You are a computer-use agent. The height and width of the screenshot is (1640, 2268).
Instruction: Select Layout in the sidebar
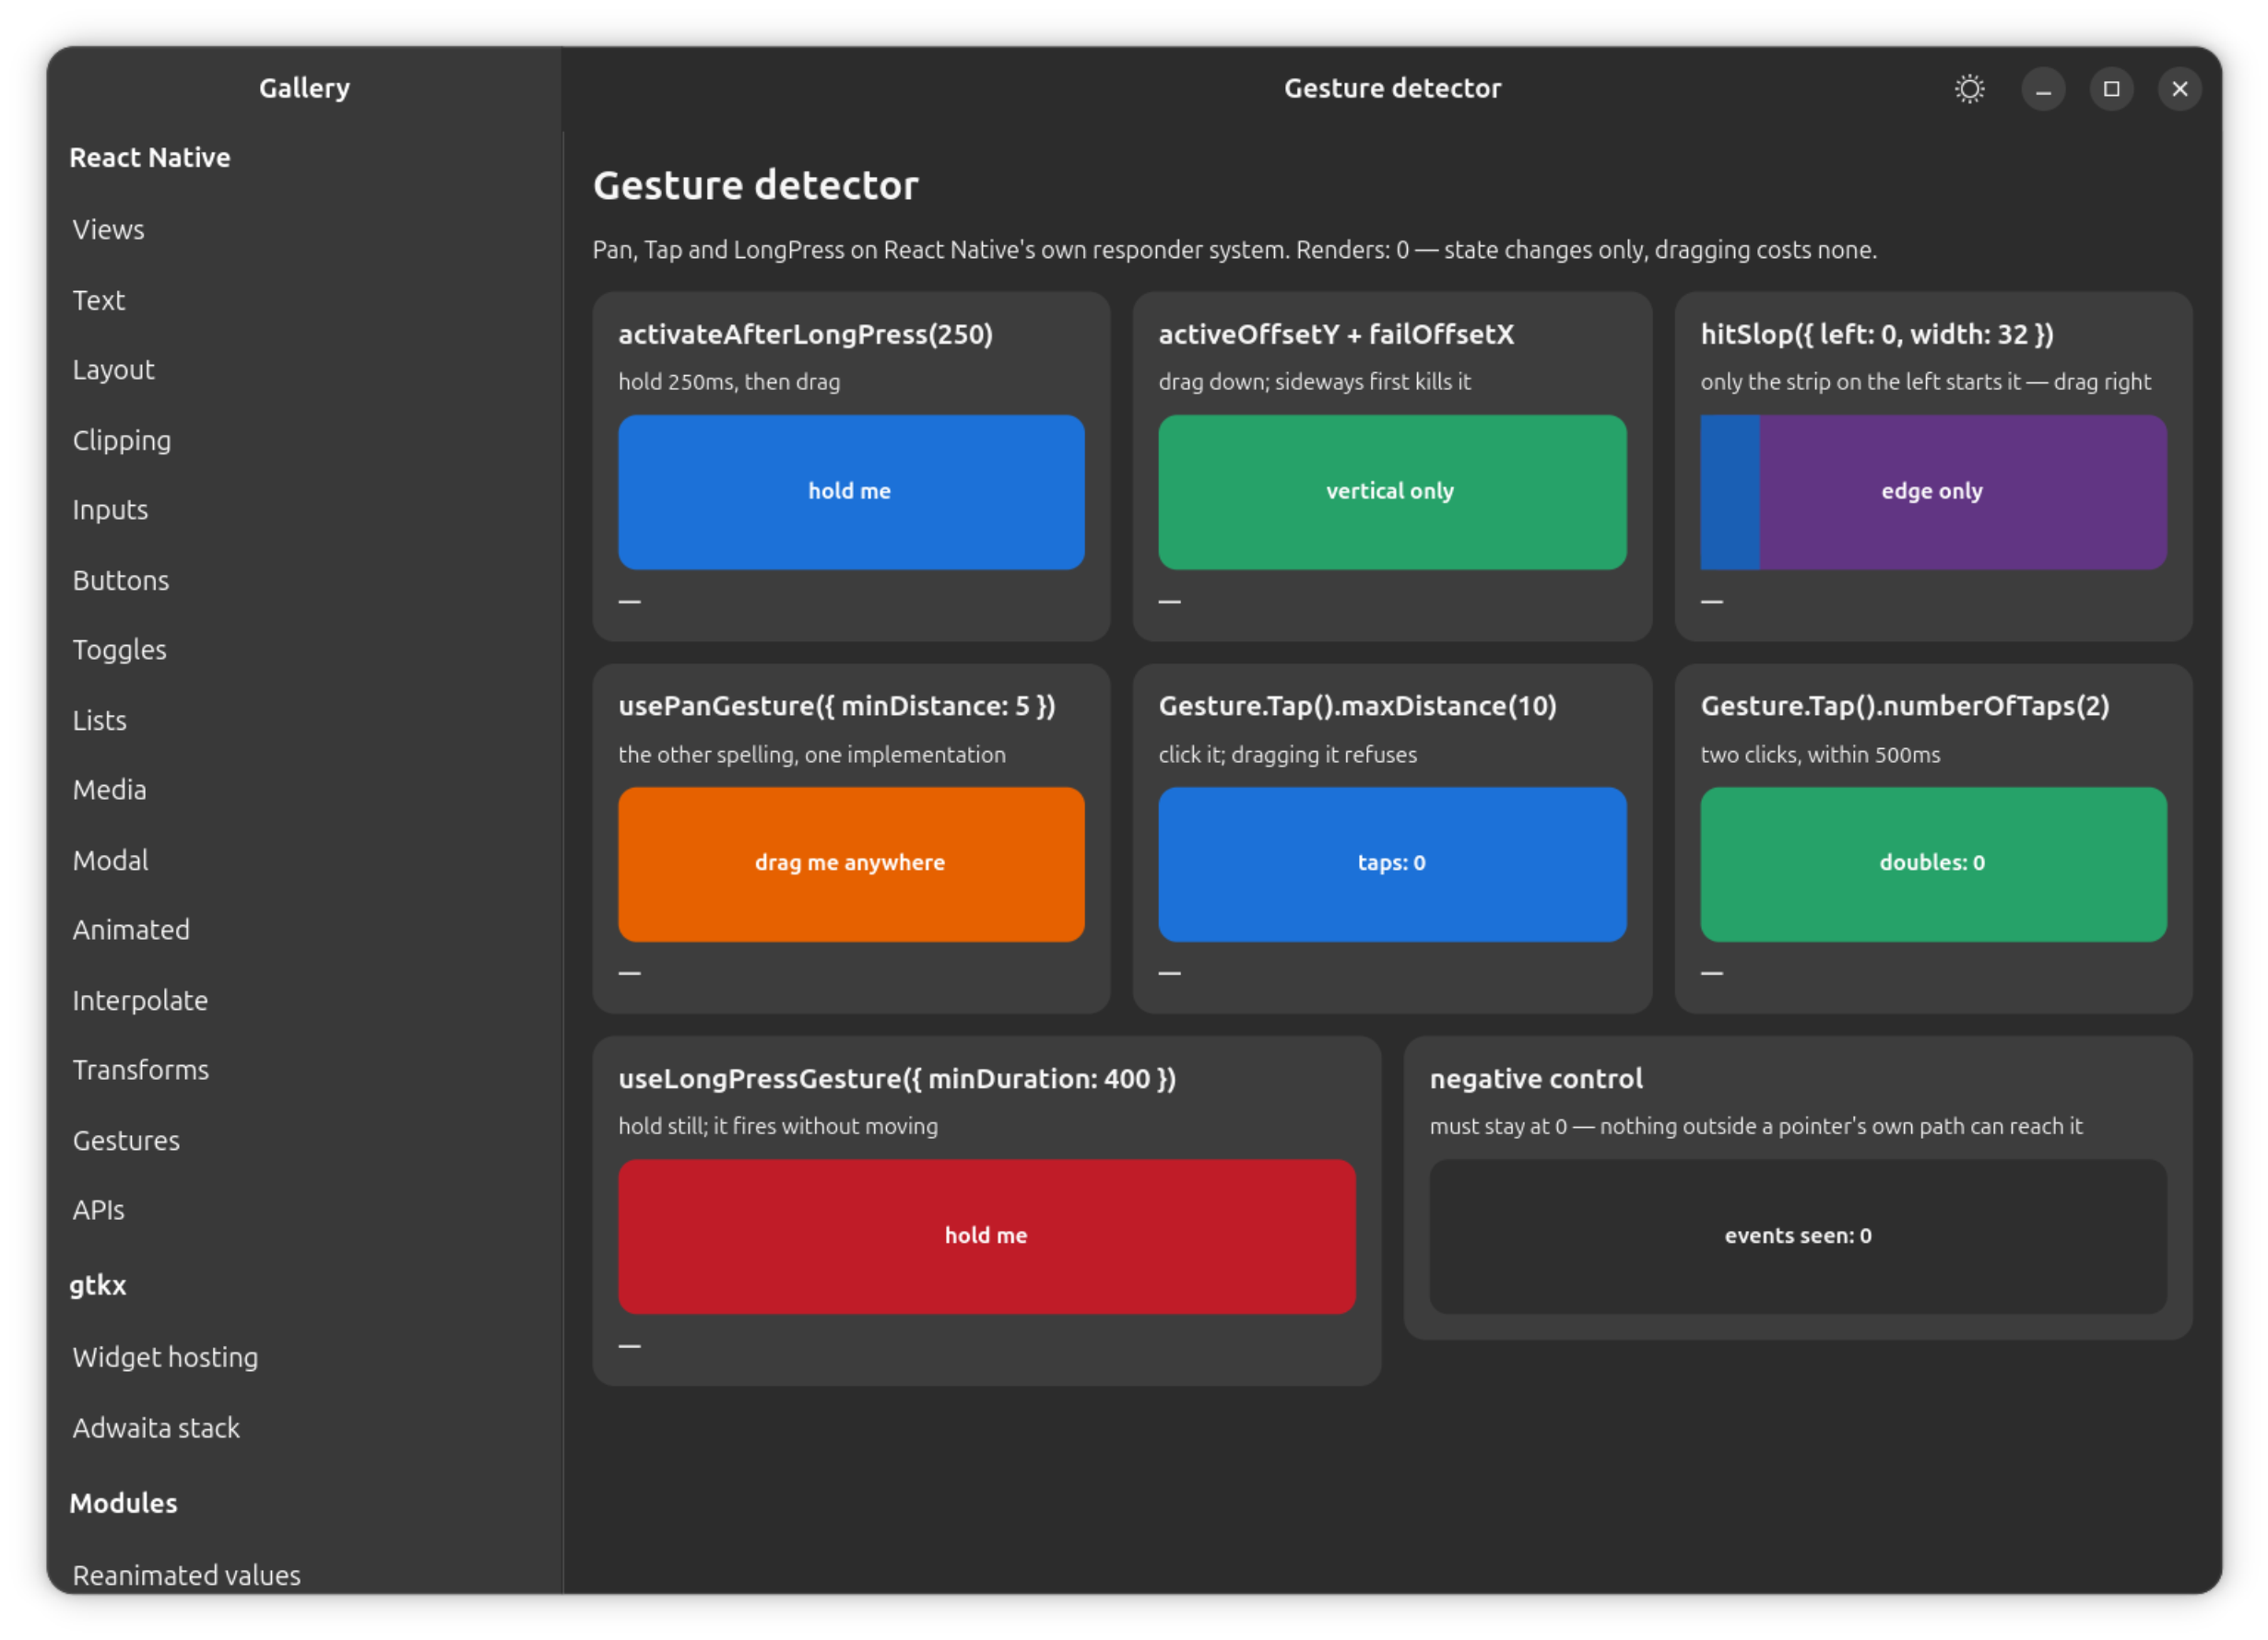304,369
